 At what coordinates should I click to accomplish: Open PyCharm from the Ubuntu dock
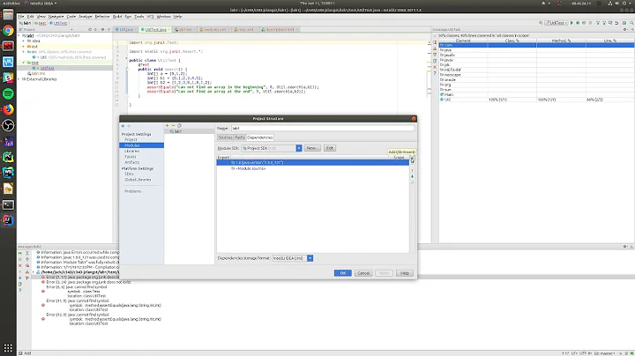coord(8,157)
